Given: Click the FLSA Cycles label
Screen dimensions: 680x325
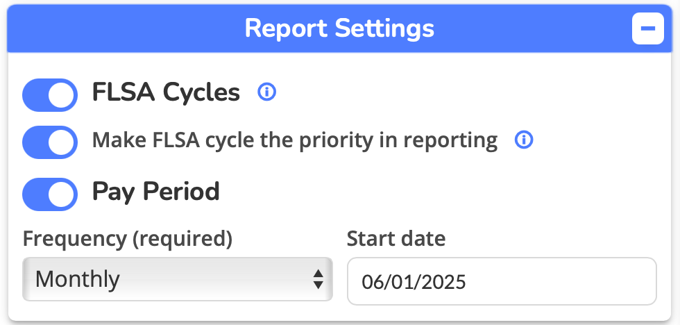Looking at the screenshot, I should tap(166, 92).
